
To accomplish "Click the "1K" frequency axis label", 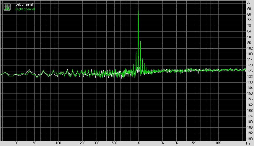I will [138, 143].
